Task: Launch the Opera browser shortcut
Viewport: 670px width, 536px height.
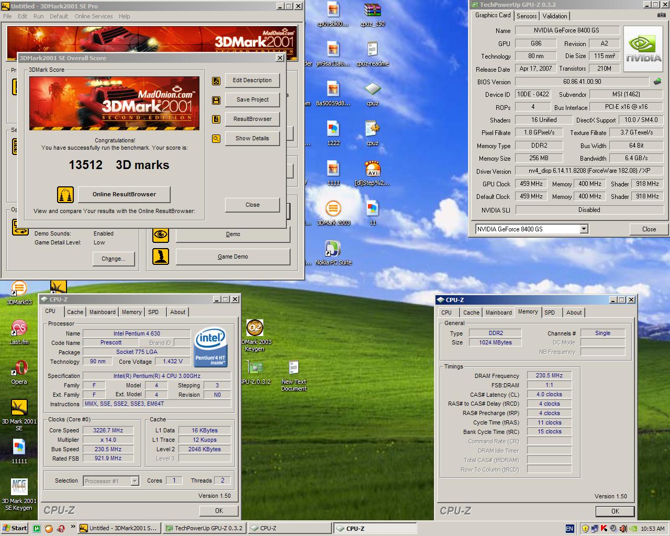Action: (19, 372)
